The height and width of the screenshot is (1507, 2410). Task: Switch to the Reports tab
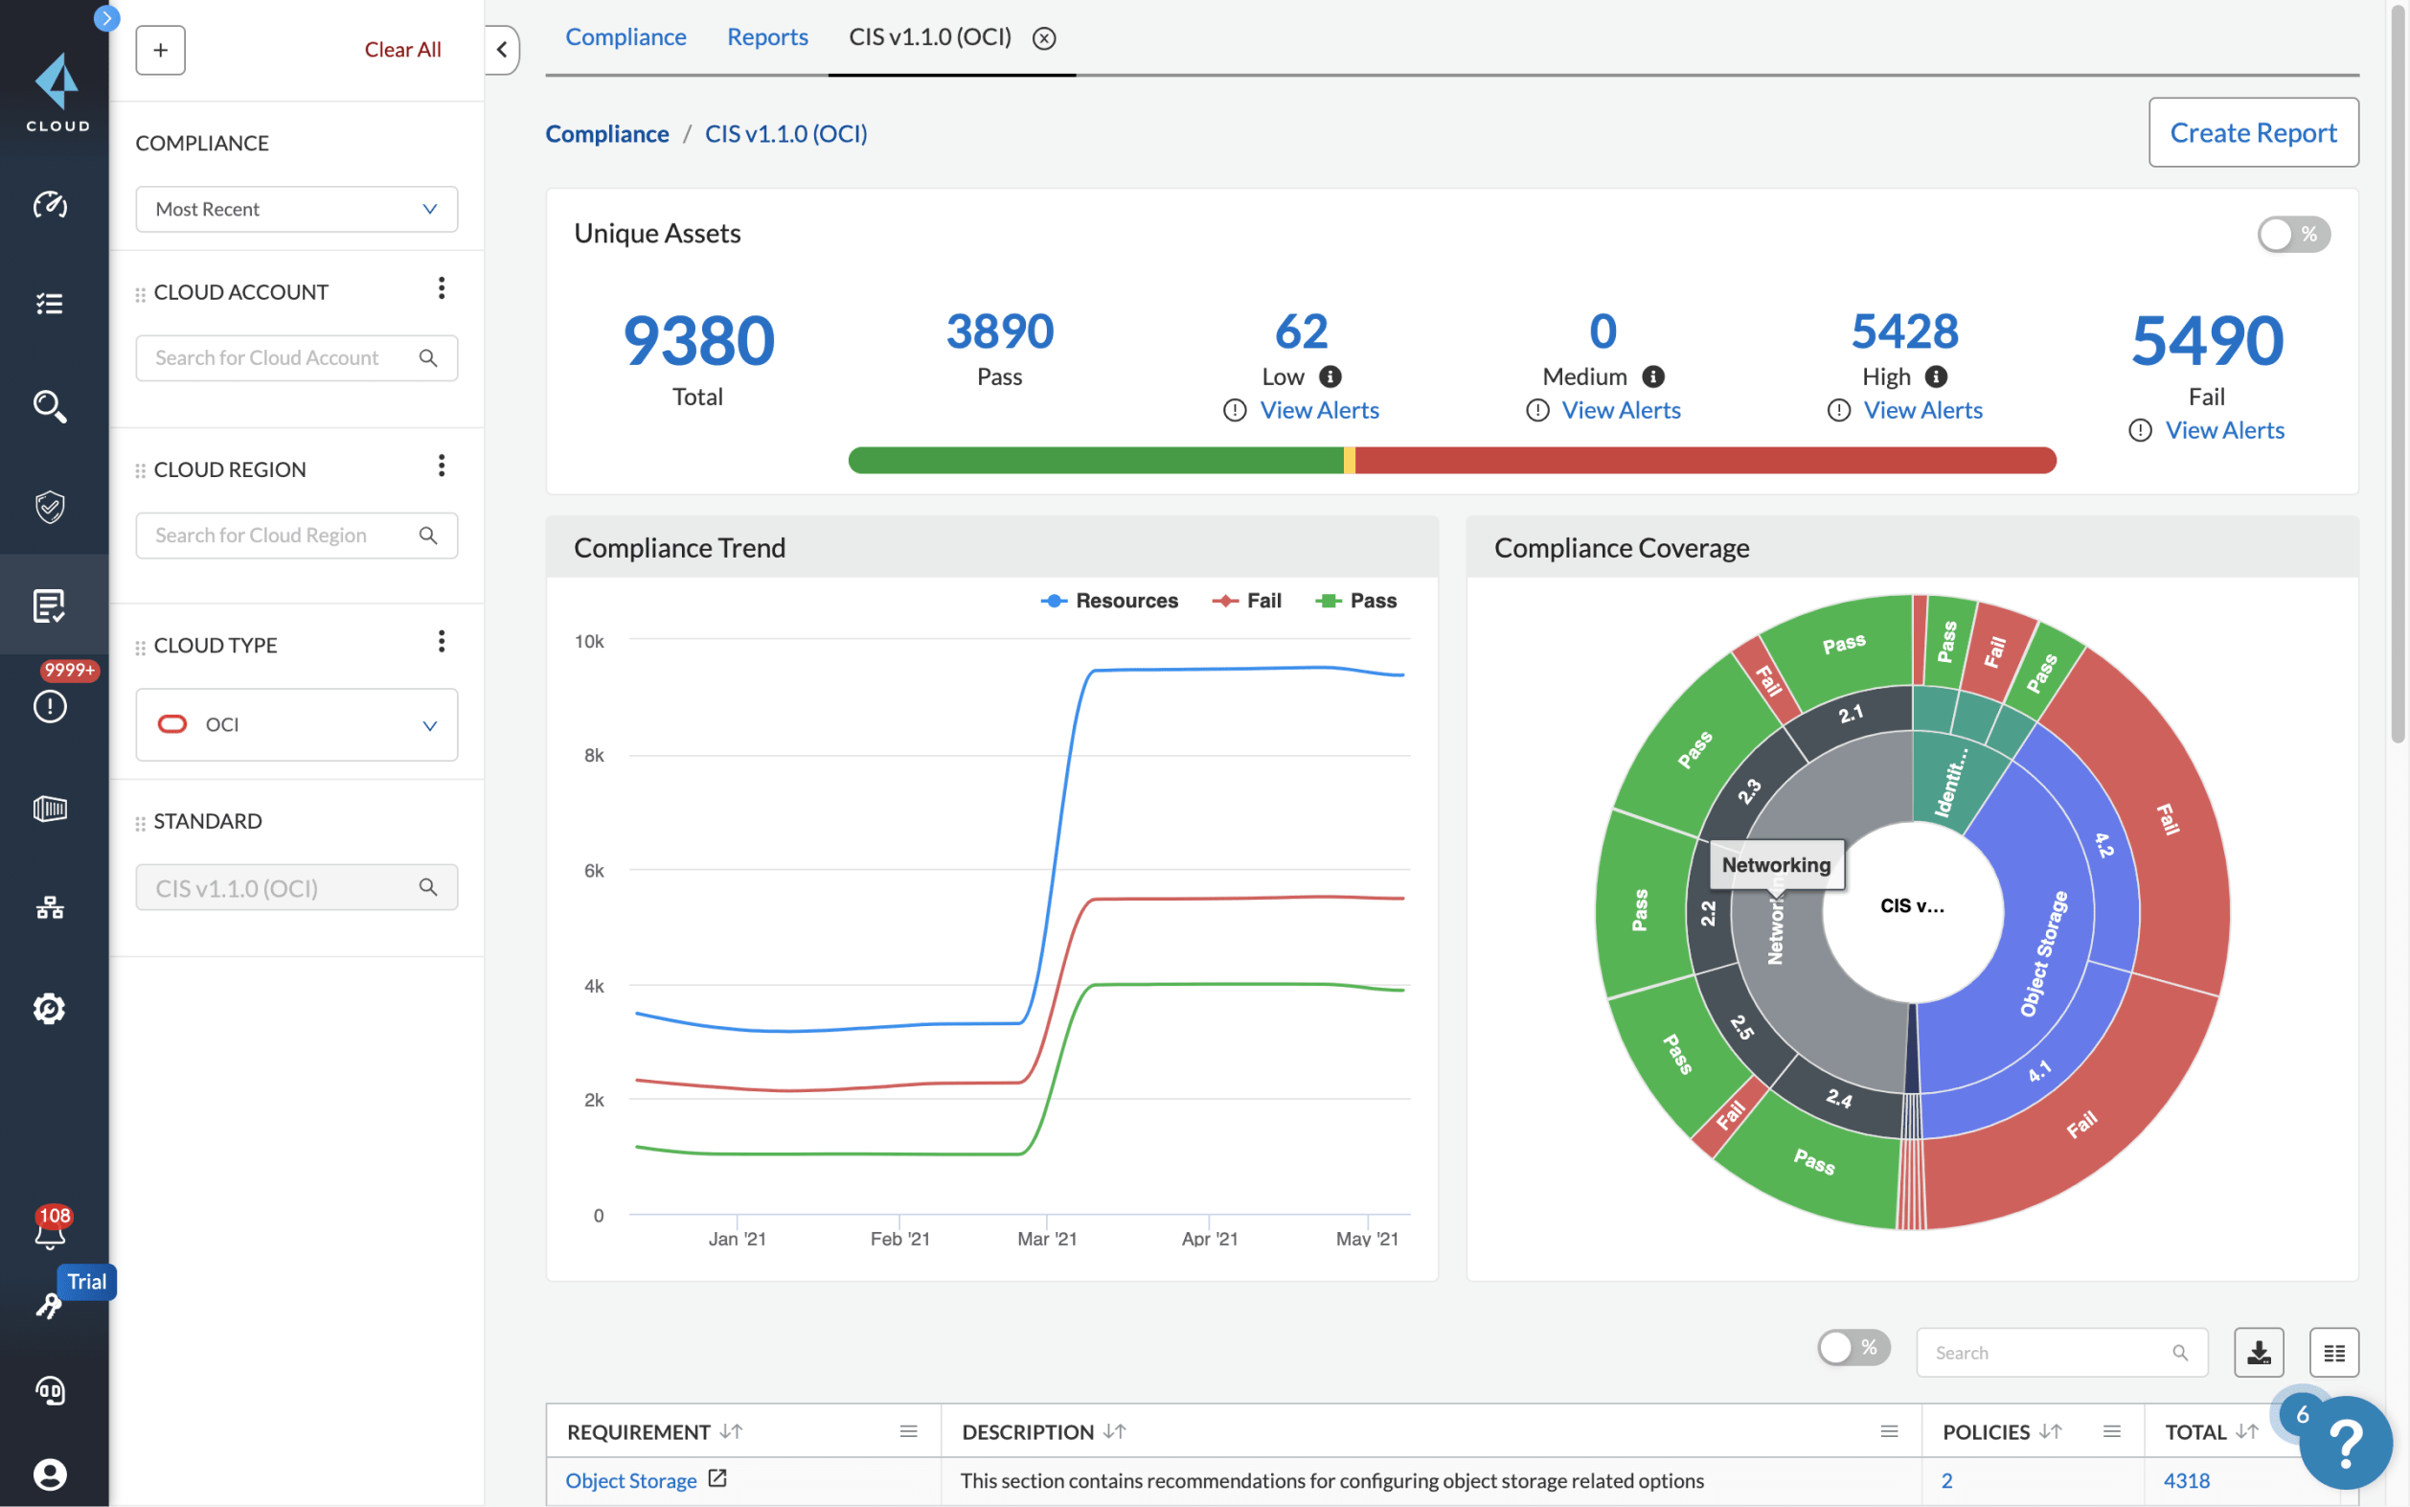pyautogui.click(x=767, y=36)
